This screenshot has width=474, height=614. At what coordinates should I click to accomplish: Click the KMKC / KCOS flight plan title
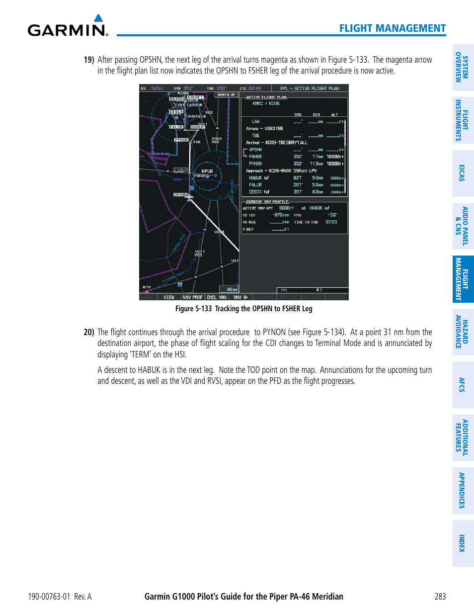coord(266,103)
